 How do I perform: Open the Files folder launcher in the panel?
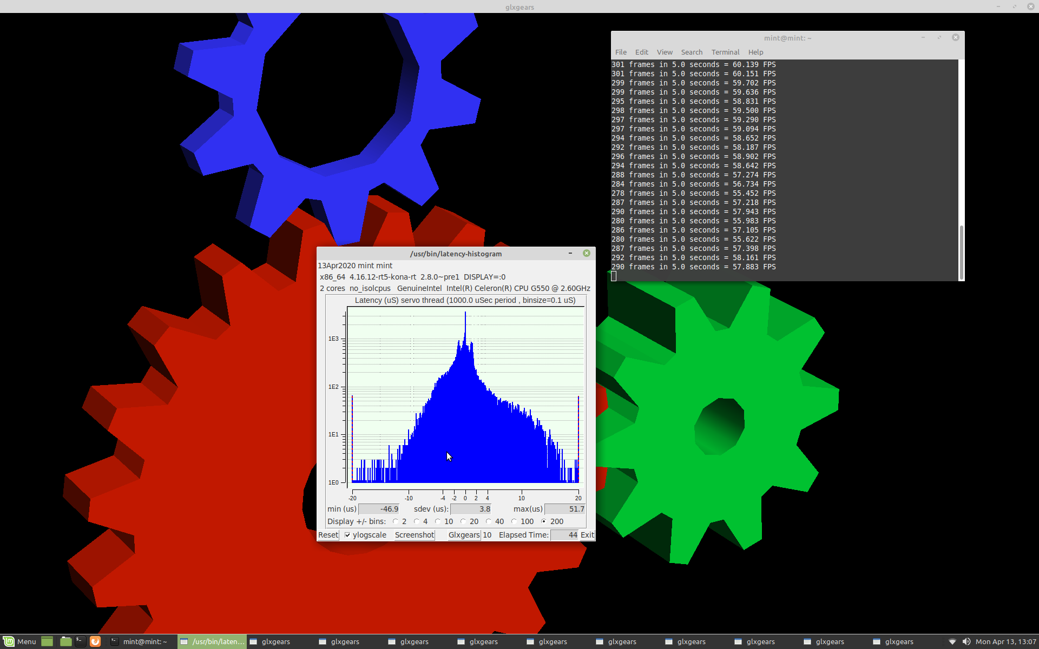[65, 641]
